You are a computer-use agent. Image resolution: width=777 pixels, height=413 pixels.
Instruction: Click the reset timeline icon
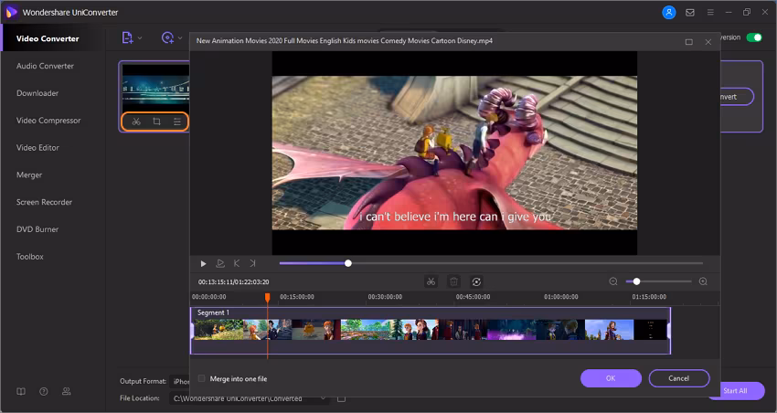pyautogui.click(x=476, y=281)
